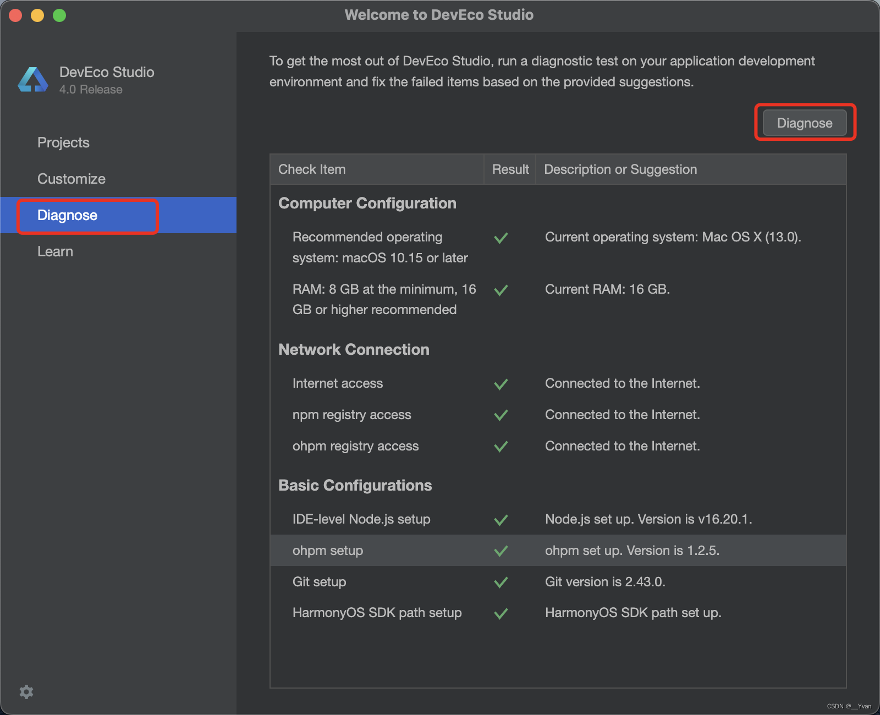Screen dimensions: 880x715
Task: Click the checkmark for IDE-level Node.js setup
Action: click(x=501, y=520)
